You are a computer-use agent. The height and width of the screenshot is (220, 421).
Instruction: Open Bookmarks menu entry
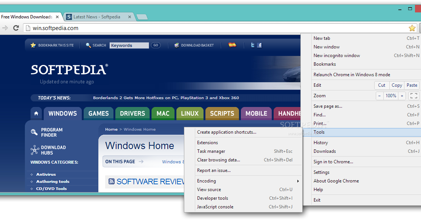coord(362,64)
